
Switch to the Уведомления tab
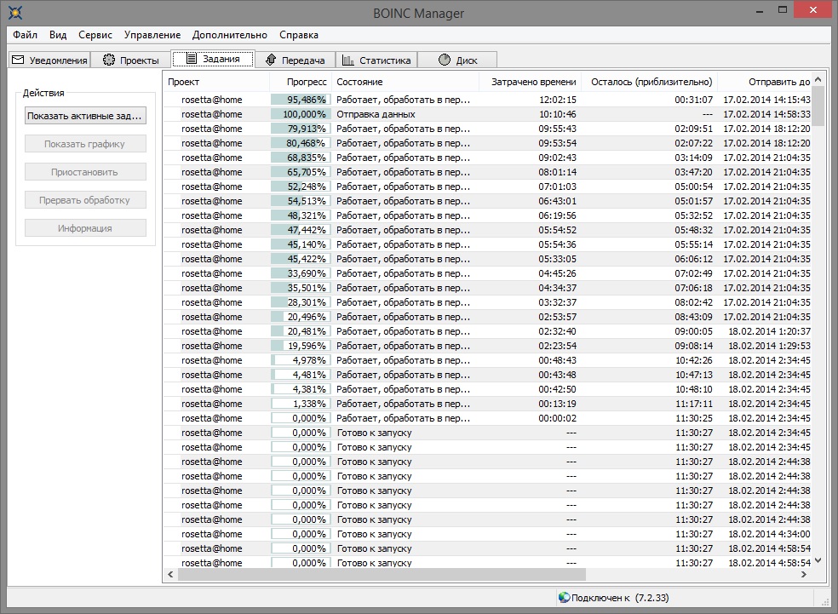[x=49, y=60]
